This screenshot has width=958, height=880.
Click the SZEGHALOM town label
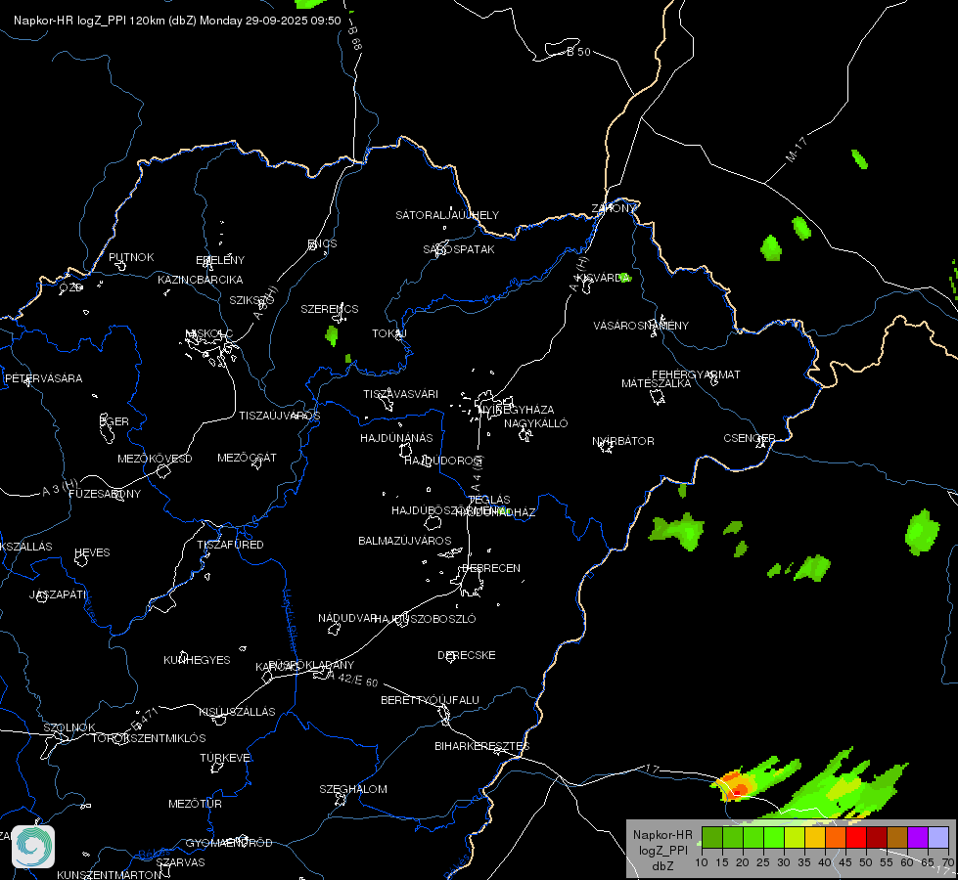[353, 789]
